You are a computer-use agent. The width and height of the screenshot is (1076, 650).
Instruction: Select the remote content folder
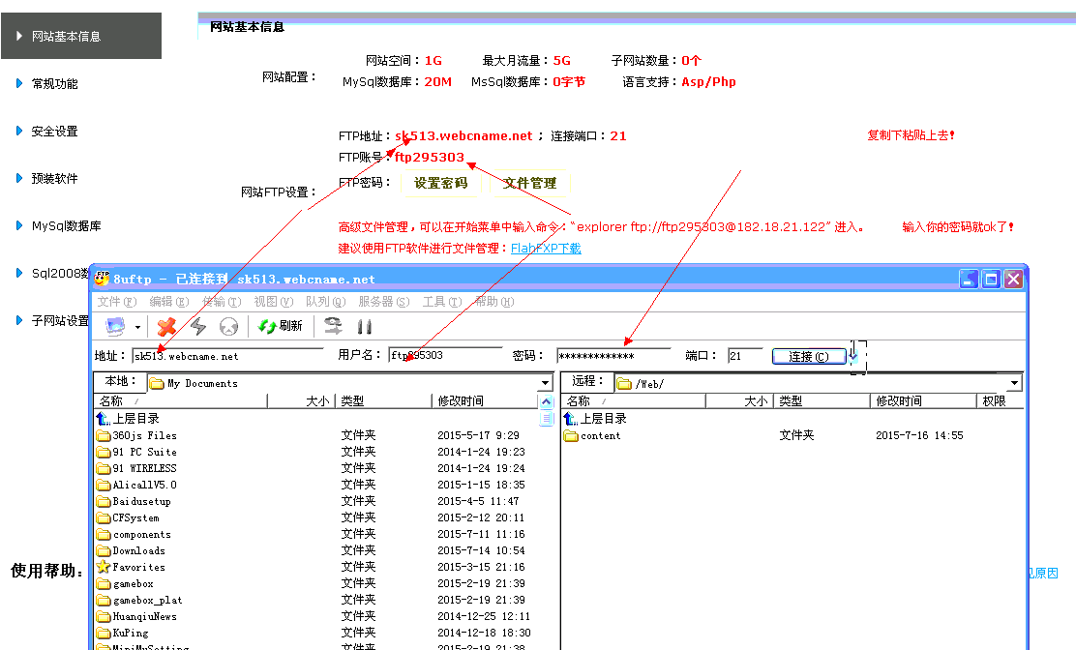(x=600, y=436)
